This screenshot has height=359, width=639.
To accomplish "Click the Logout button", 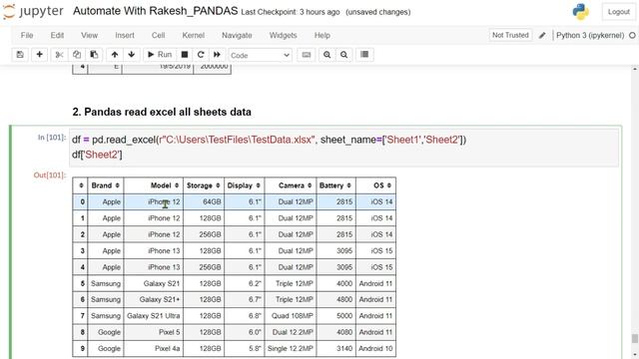I will 619,12.
